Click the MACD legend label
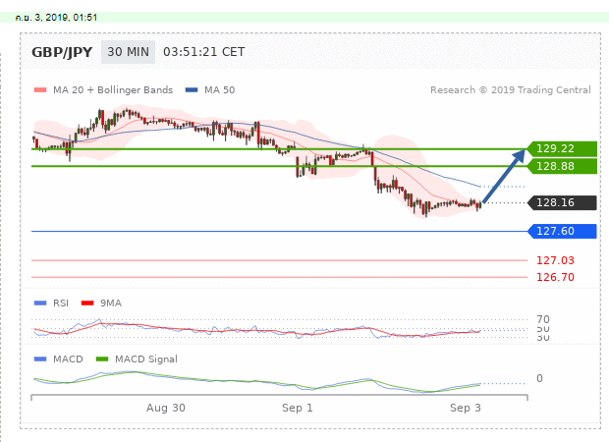Screen dimensions: 609x442 click(x=68, y=359)
